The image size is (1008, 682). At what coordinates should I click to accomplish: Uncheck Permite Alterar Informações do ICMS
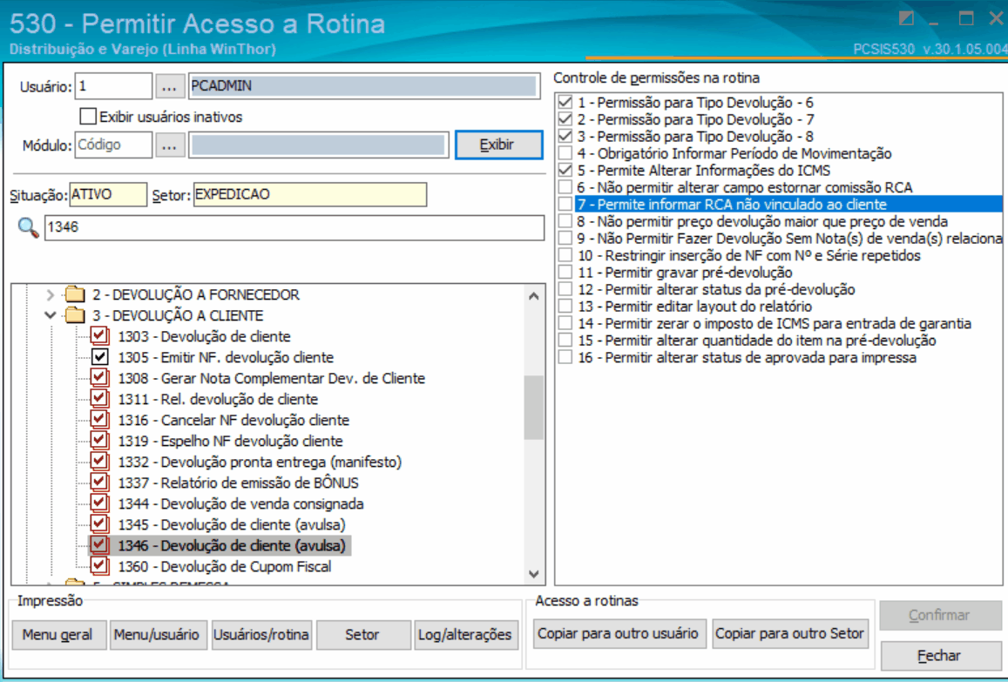point(565,171)
